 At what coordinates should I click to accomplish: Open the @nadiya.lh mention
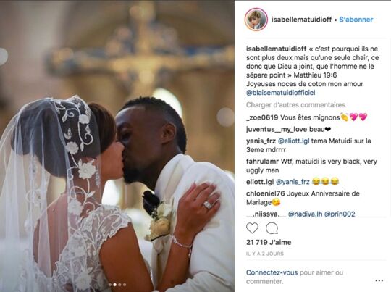(x=305, y=214)
